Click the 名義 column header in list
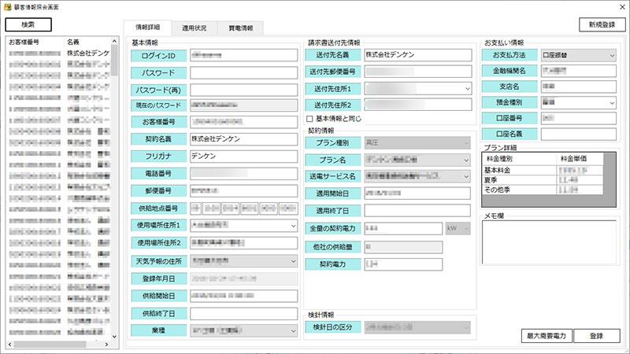This screenshot has height=354, width=630. 73,42
